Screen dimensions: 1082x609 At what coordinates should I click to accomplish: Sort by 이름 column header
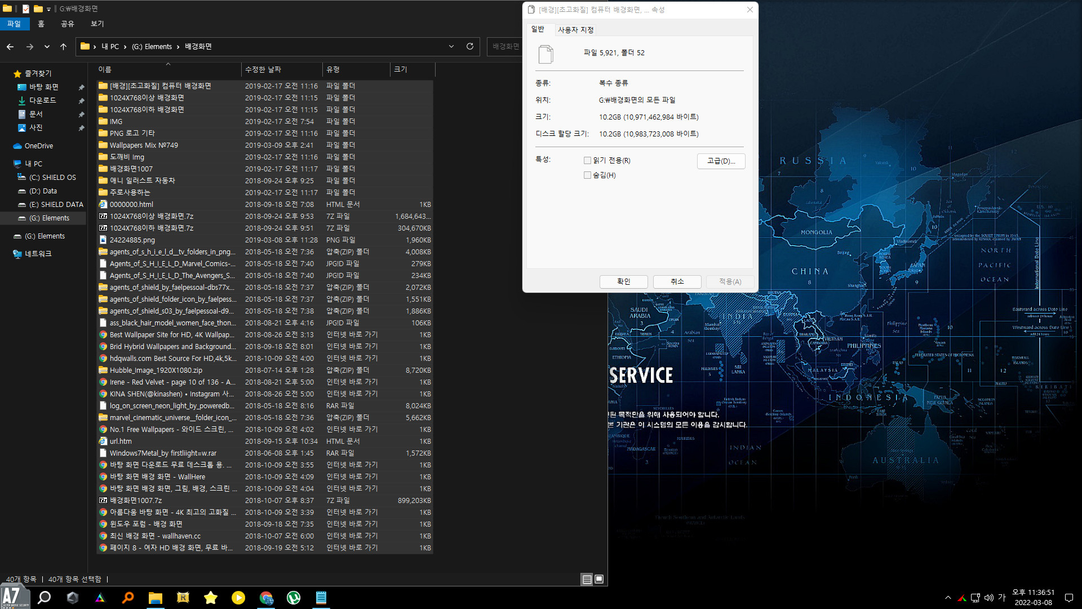(168, 69)
